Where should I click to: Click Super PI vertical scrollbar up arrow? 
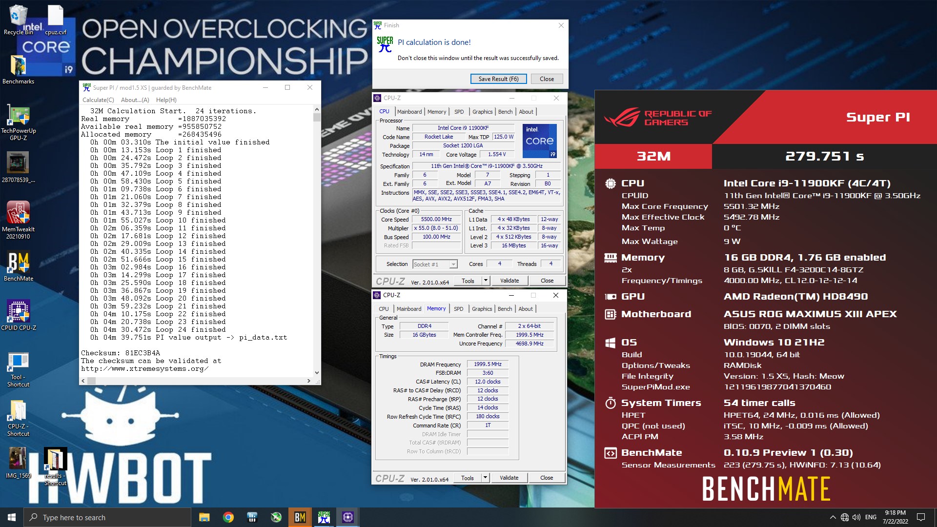(317, 110)
